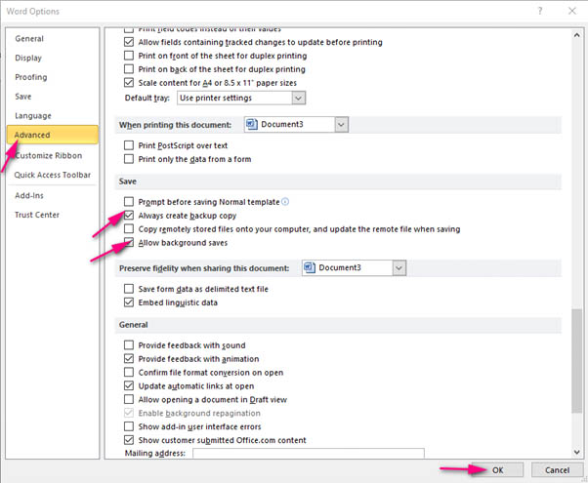This screenshot has width=588, height=483.
Task: Enable Prompt before saving Normal template
Action: [x=129, y=202]
